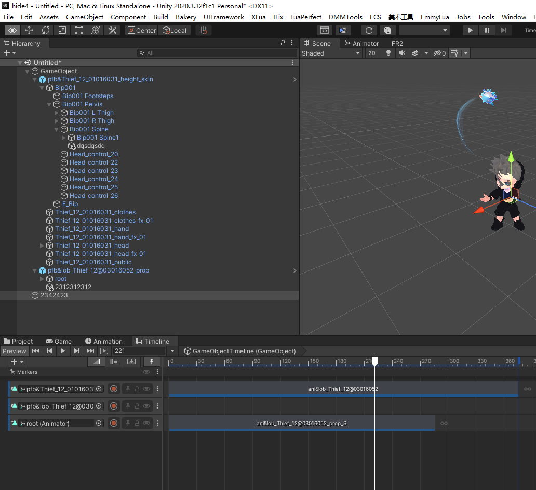Select Head_control_23 object
Screen dimensions: 536x490
click(x=93, y=171)
